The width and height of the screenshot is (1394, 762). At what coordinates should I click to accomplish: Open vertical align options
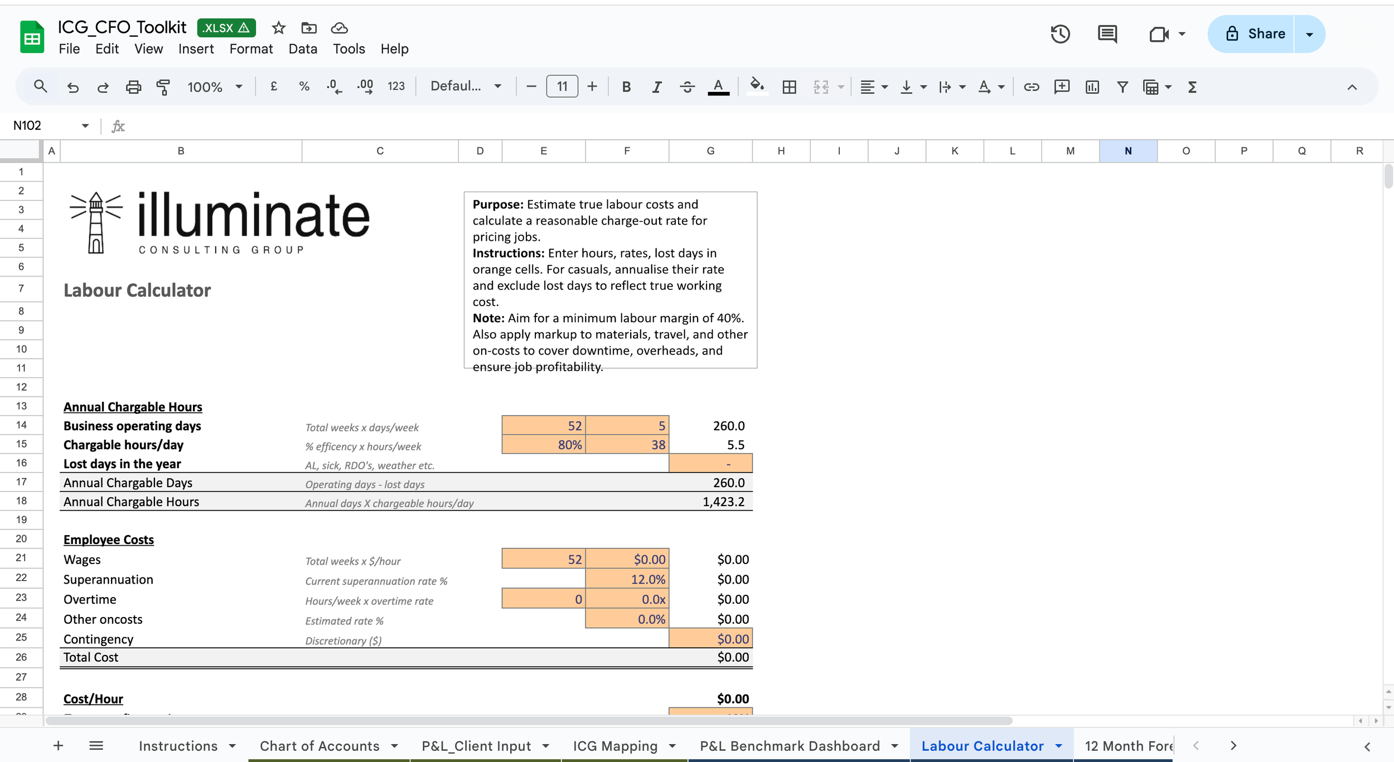point(913,86)
